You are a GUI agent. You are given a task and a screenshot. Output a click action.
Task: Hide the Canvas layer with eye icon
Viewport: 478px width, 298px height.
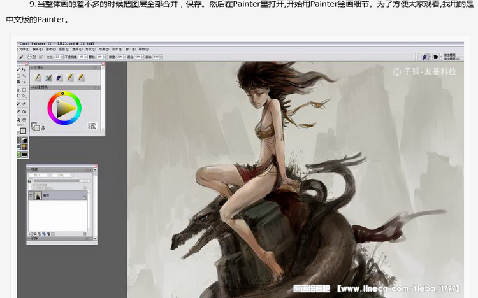click(x=31, y=195)
